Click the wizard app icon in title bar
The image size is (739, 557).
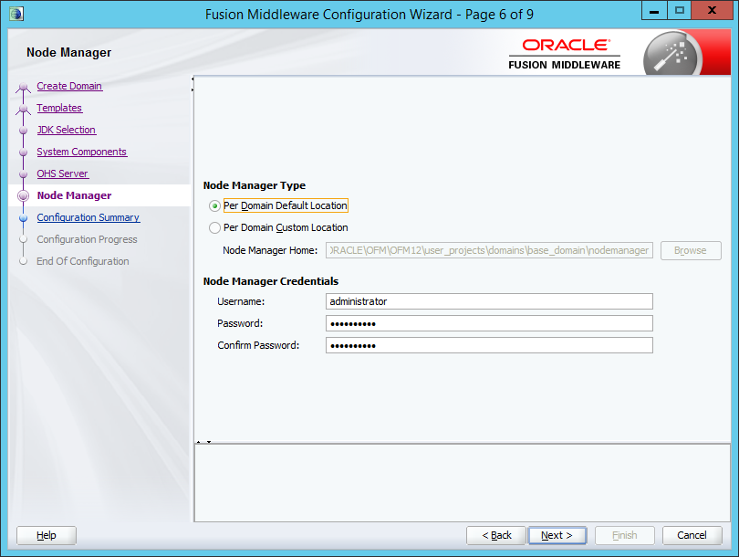[16, 13]
